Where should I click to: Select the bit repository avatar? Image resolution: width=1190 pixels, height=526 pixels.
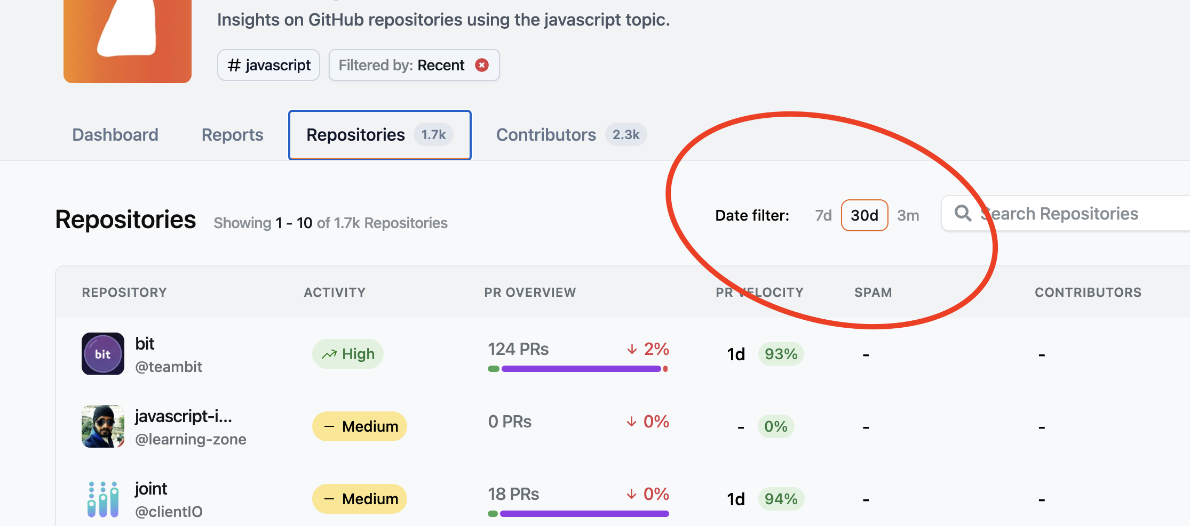pos(102,353)
